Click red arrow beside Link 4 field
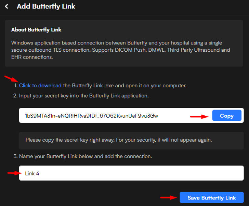The height and width of the screenshot is (206, 249). click(x=14, y=173)
